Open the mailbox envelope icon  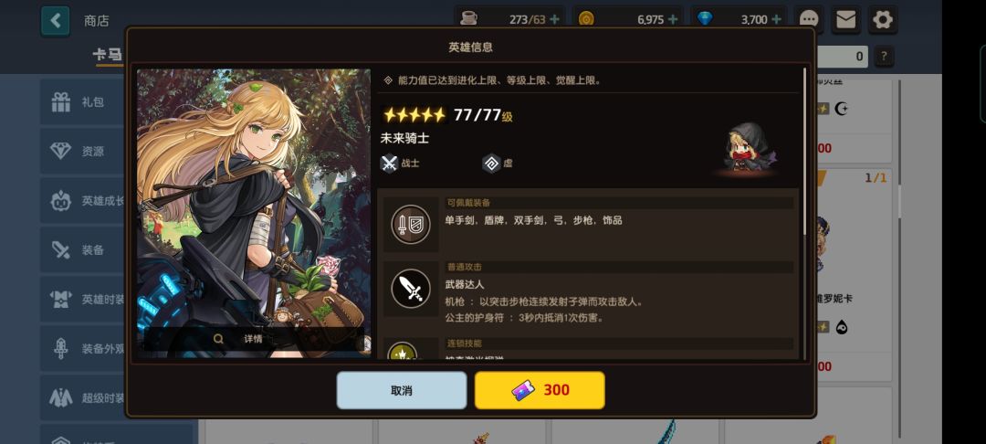(845, 20)
